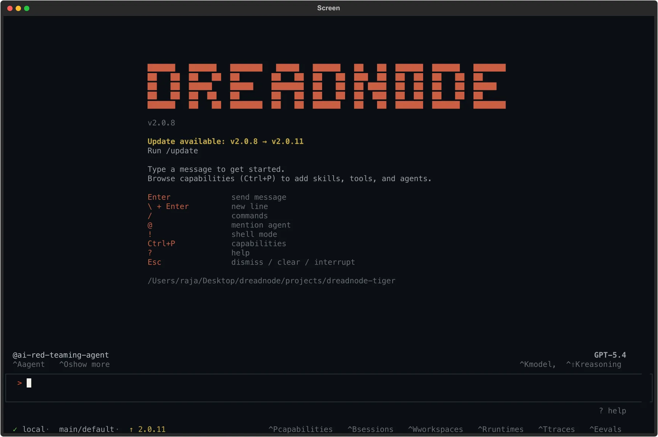658x437 pixels.
Task: Select the local environment label
Action: point(34,429)
